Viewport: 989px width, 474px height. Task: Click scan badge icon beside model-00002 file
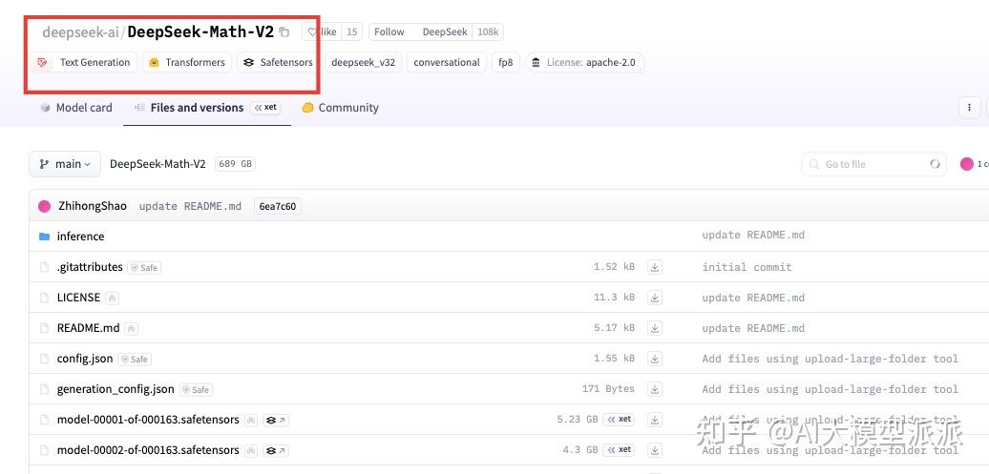click(251, 450)
